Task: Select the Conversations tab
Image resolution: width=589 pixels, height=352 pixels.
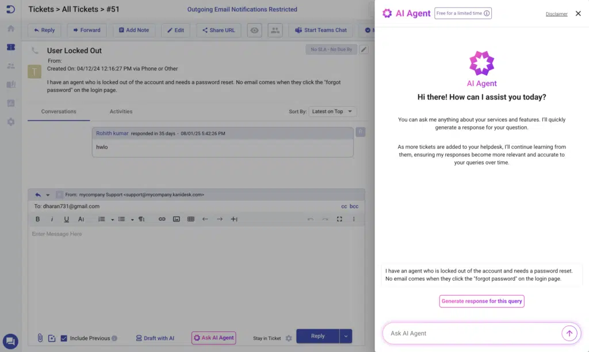Action: click(59, 112)
